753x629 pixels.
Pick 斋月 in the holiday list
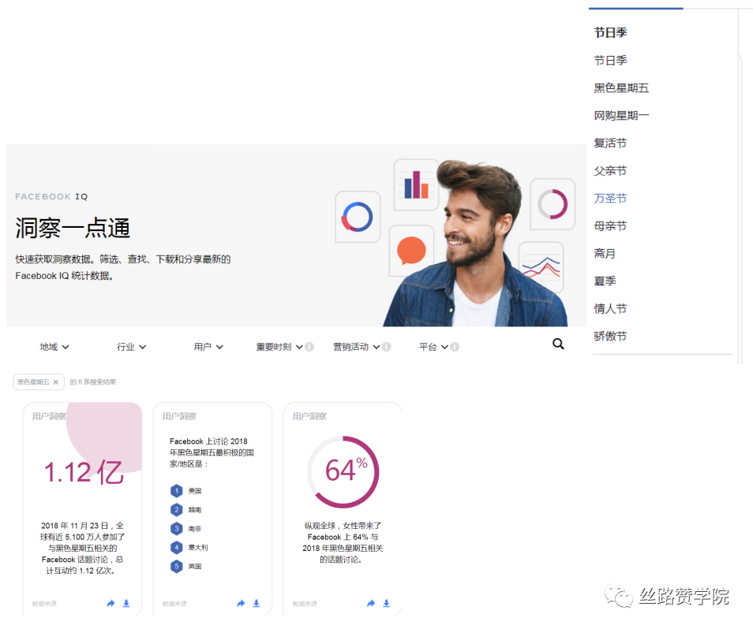point(605,254)
